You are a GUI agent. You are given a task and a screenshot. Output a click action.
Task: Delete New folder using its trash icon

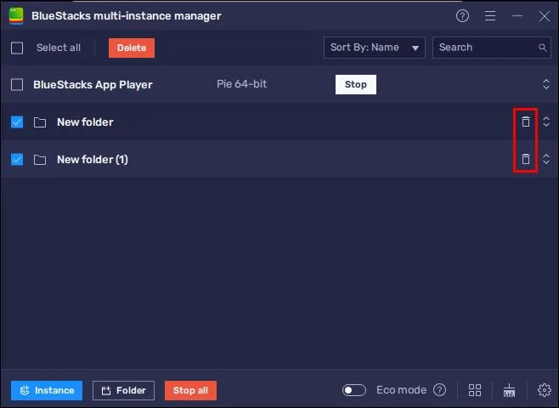click(x=526, y=122)
